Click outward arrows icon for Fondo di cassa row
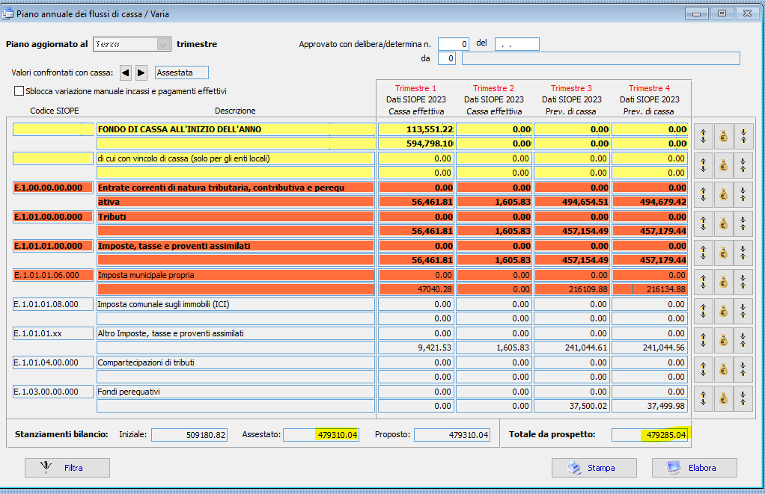765x494 pixels. coord(703,135)
